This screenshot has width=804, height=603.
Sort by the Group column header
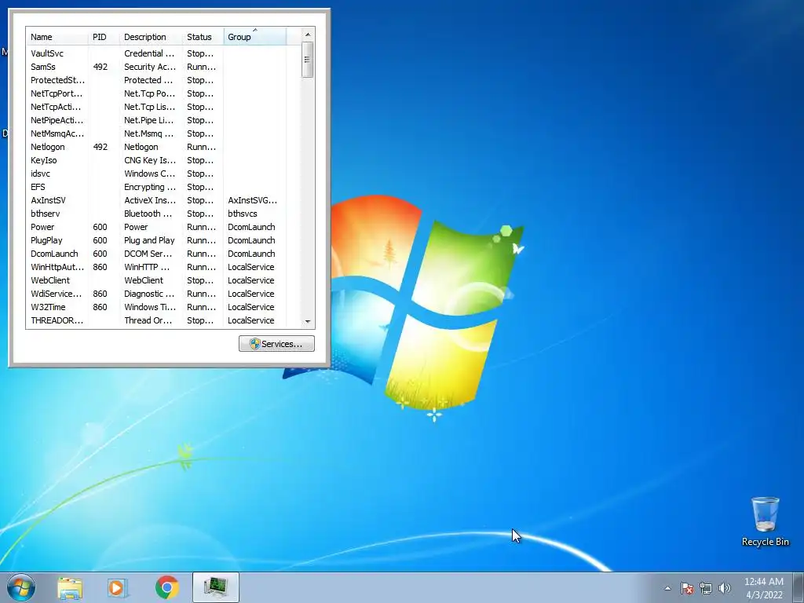tap(255, 37)
